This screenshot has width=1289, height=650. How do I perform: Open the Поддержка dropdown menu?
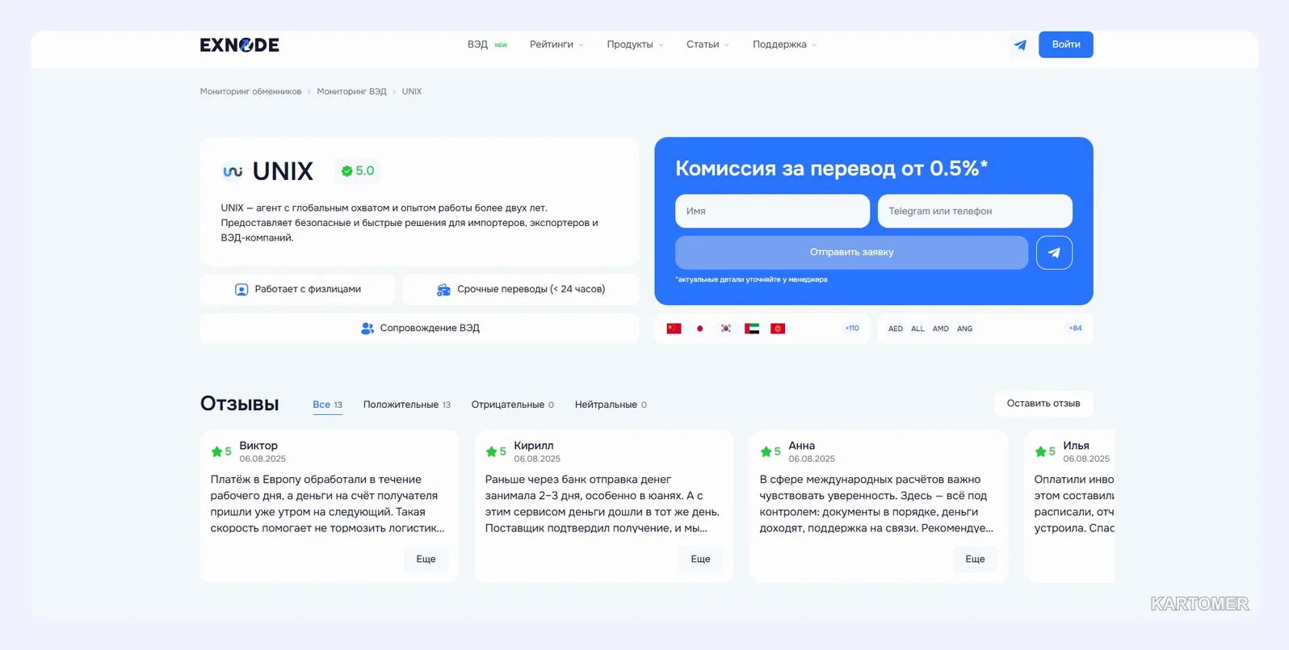click(784, 44)
